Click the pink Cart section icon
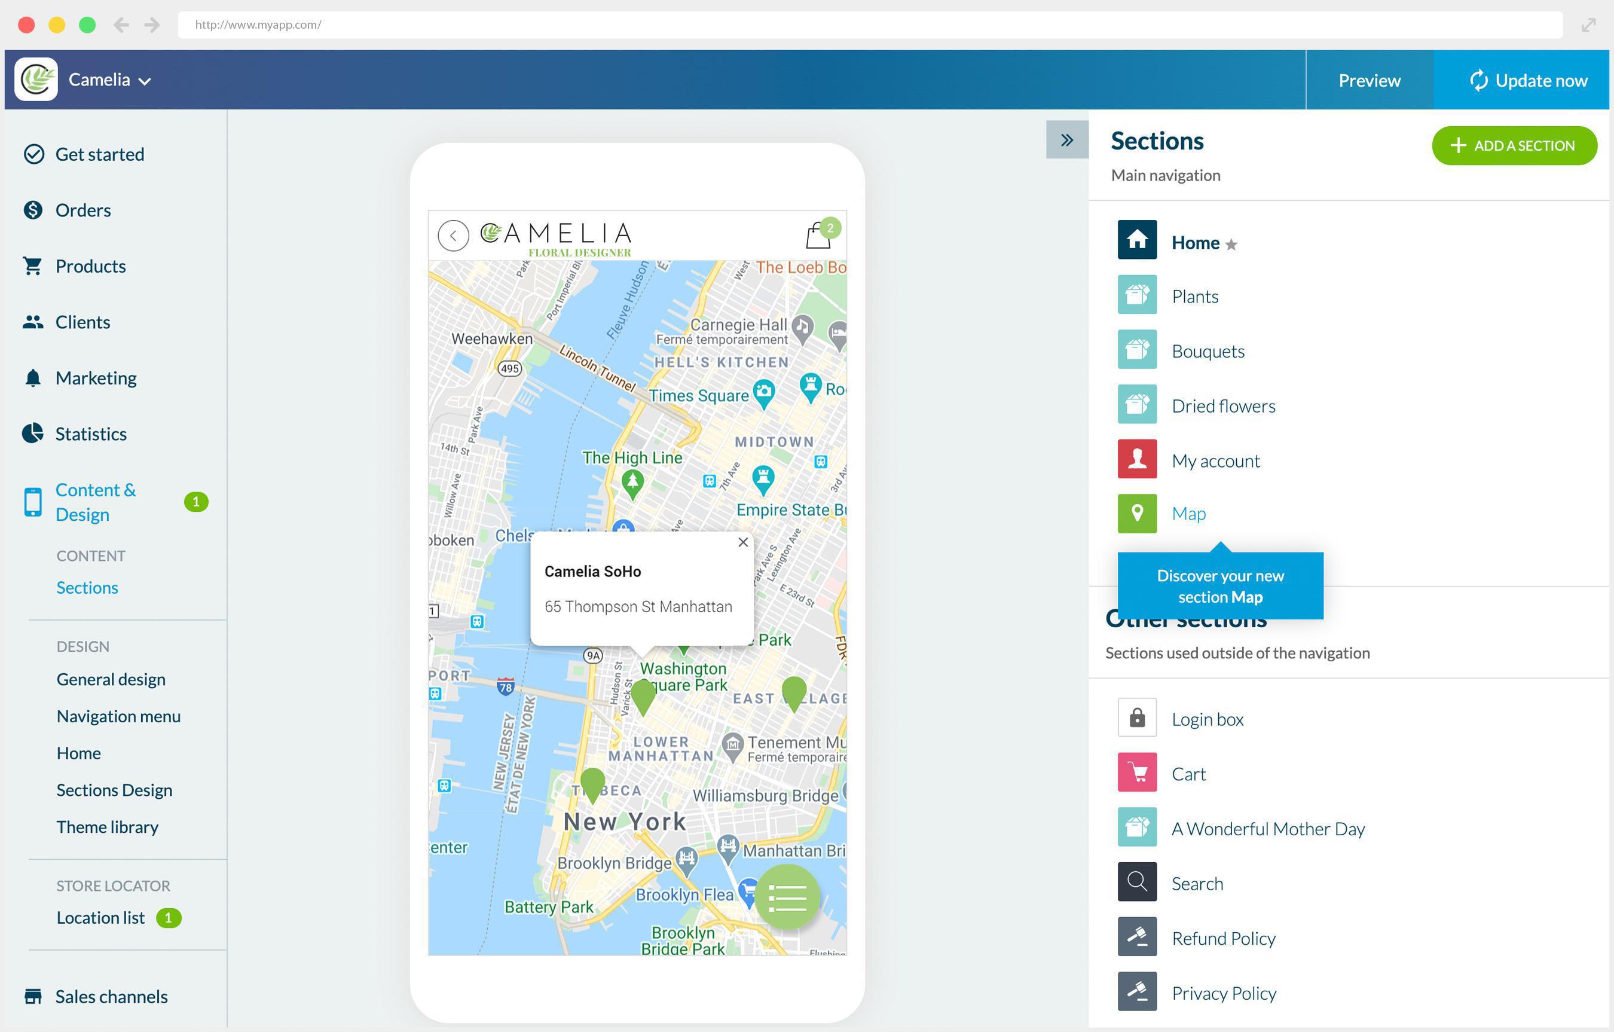This screenshot has width=1614, height=1032. pos(1137,773)
